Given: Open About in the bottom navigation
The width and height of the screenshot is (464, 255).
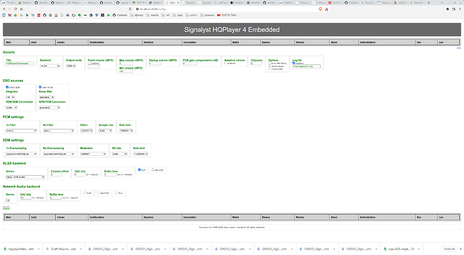Looking at the screenshot, I should tap(344, 217).
